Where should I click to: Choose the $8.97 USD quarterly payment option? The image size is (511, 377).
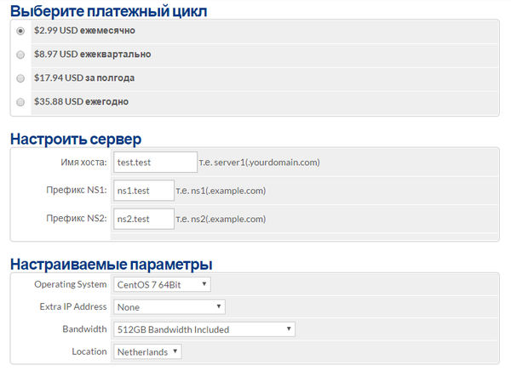coord(20,54)
